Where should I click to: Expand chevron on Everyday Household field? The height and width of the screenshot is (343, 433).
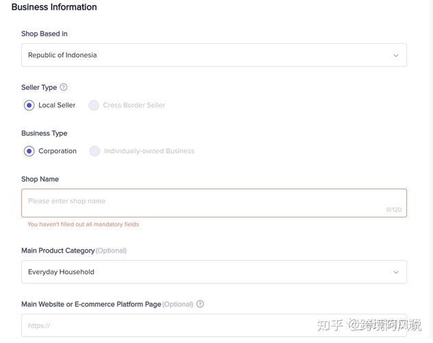pos(396,272)
